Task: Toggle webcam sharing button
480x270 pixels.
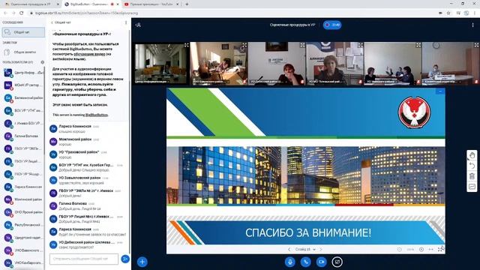Action: click(321, 262)
